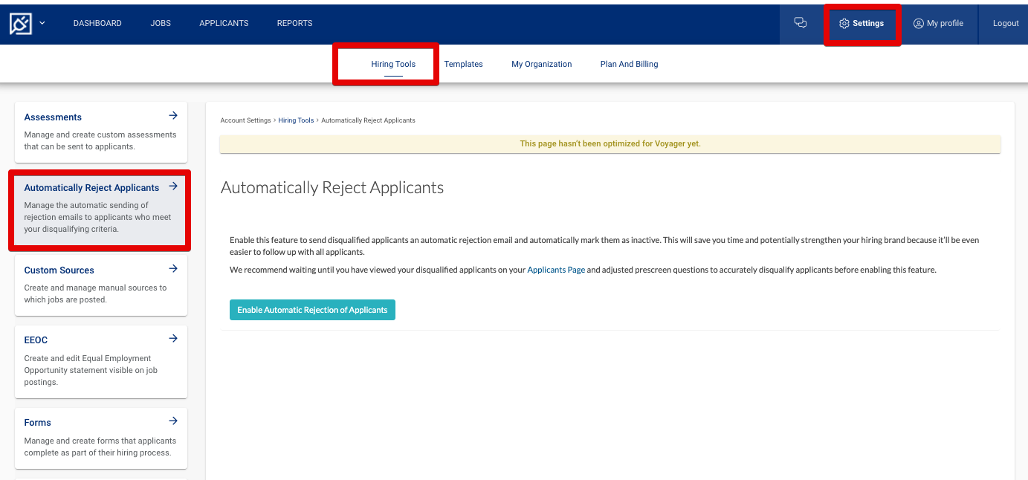Open the Applicants Page link
The width and height of the screenshot is (1028, 480).
point(556,269)
